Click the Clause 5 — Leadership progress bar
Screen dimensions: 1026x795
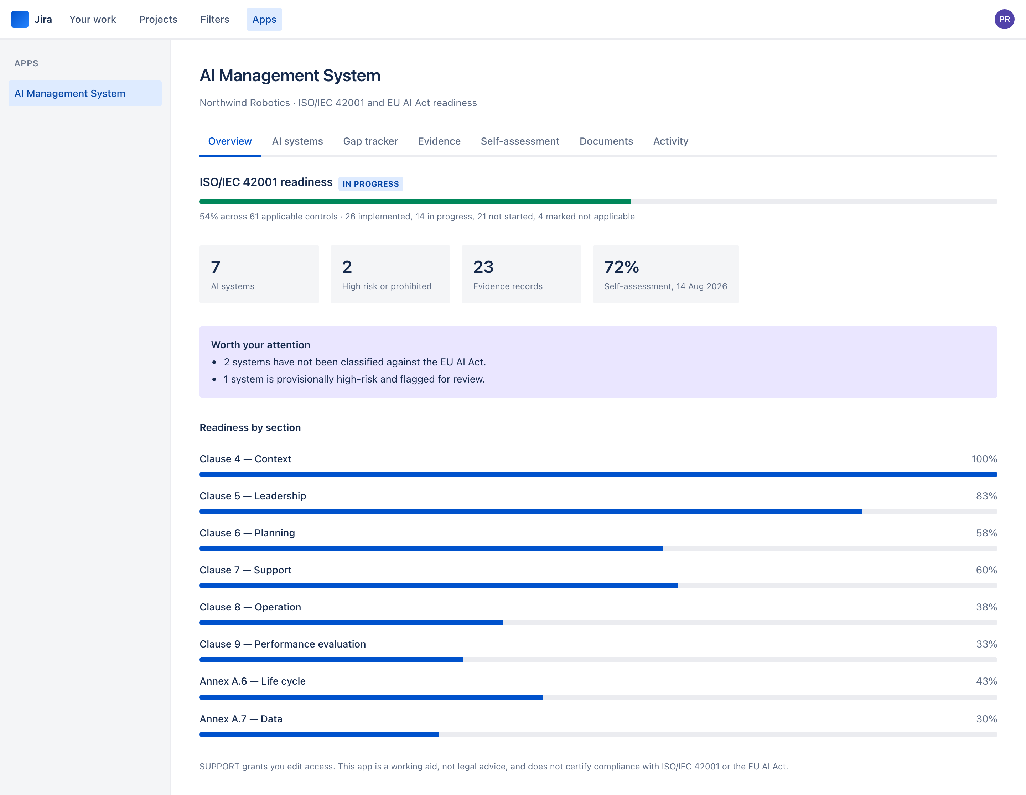pos(598,511)
